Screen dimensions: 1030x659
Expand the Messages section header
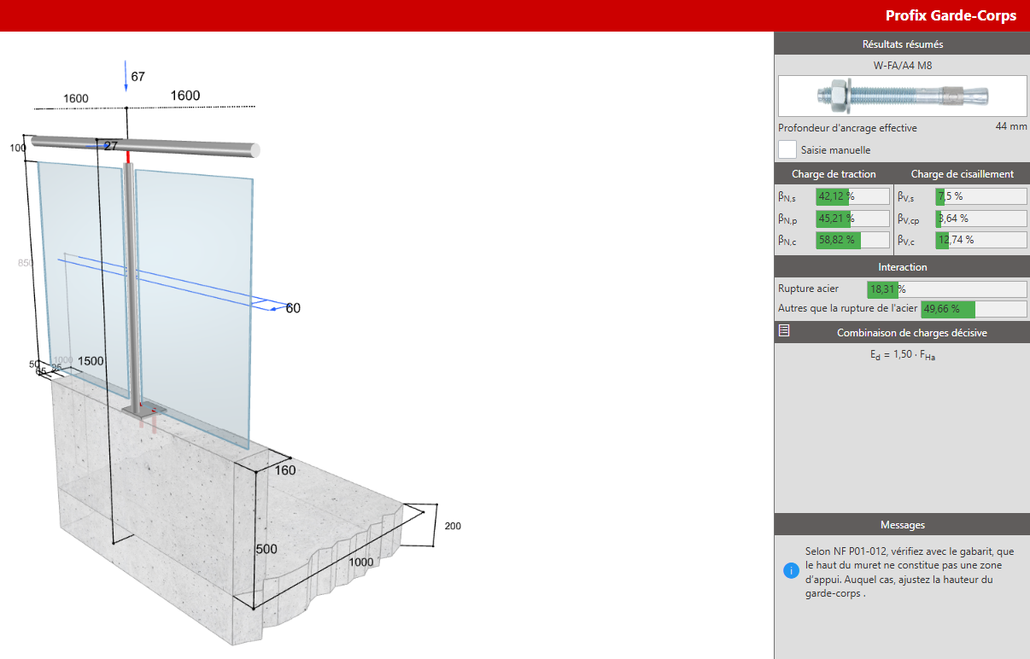click(902, 525)
